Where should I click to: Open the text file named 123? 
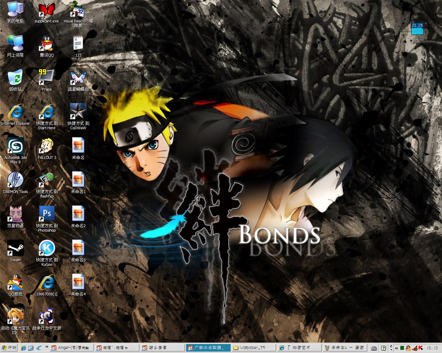click(x=78, y=46)
